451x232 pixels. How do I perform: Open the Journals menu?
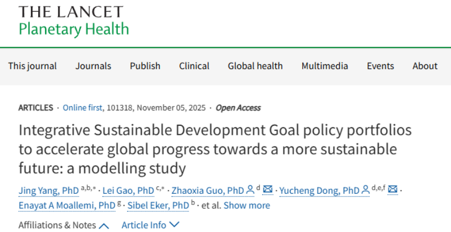tap(93, 66)
